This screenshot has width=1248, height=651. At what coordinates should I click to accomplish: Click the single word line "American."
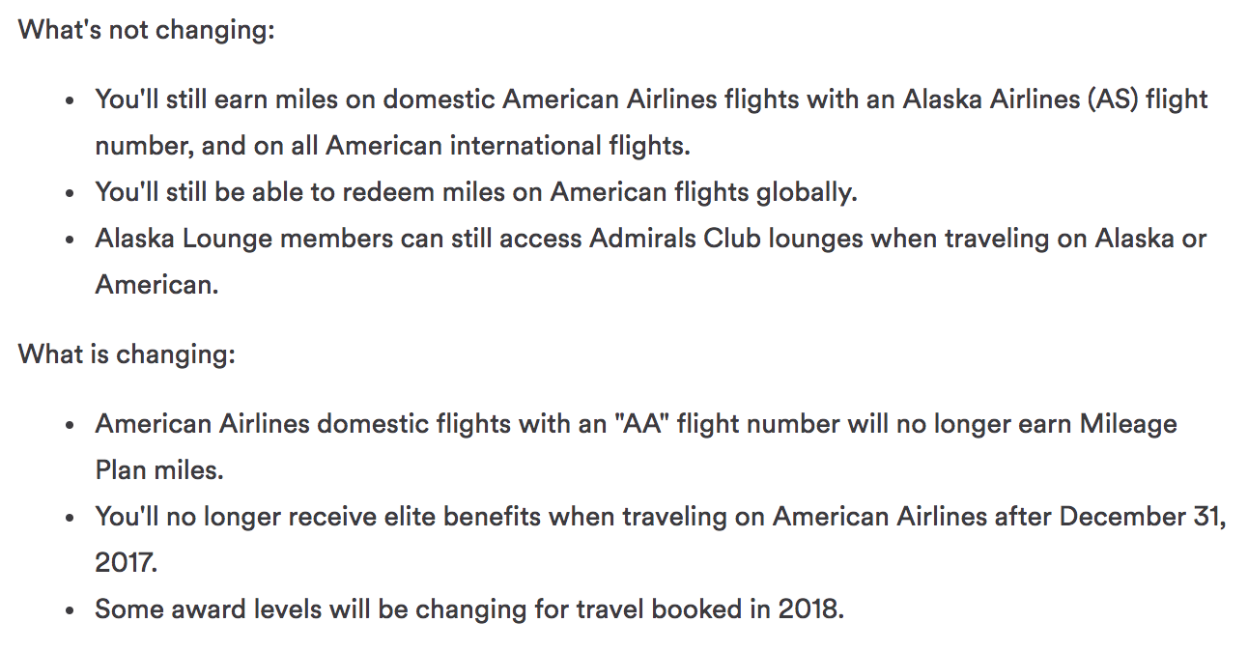point(156,285)
